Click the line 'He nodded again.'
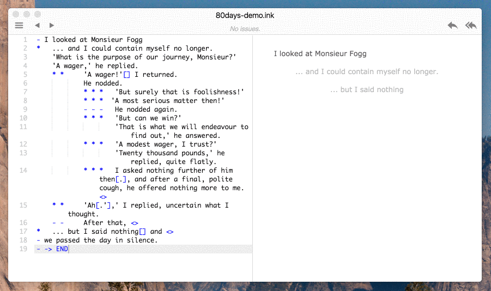491x291 pixels. 146,110
